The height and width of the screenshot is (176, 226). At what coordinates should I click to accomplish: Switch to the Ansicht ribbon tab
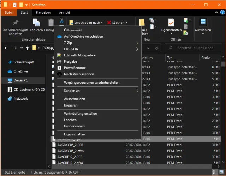(64, 13)
